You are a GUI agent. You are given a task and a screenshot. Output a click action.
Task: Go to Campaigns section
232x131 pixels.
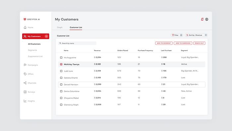click(x=33, y=65)
